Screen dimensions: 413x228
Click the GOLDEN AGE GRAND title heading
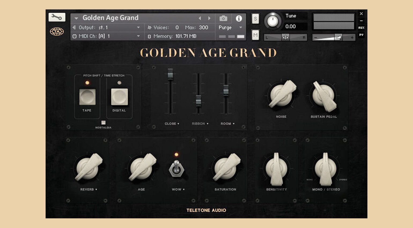pos(208,53)
